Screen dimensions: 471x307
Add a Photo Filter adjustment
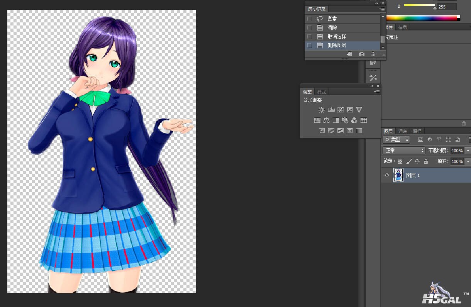(345, 120)
